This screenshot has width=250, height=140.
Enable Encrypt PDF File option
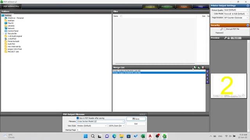click(x=225, y=29)
